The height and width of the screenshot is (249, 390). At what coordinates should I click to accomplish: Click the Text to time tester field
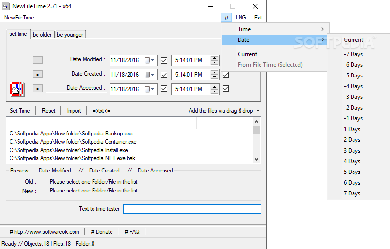(x=192, y=209)
